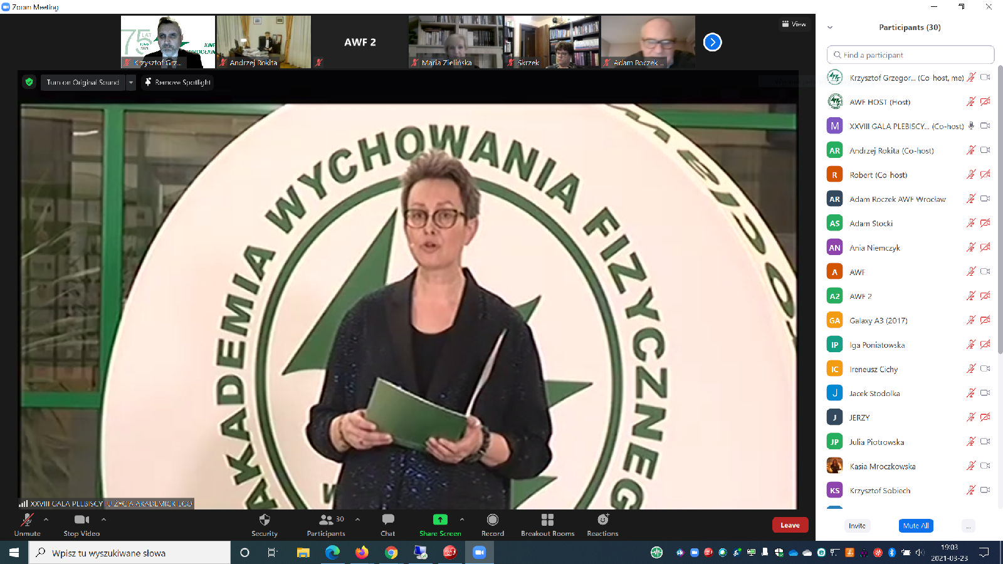Open video options arrow beside Stop Video

pos(103,520)
